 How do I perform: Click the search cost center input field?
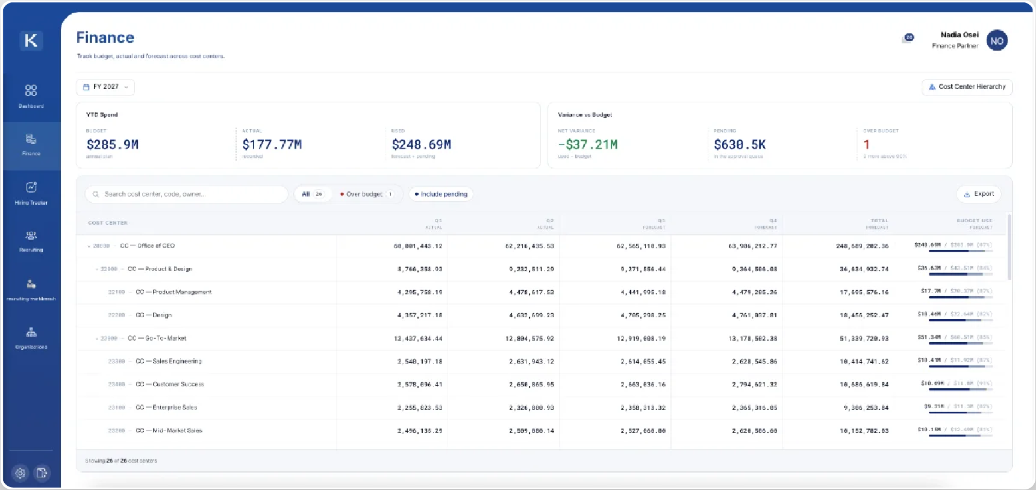[187, 194]
